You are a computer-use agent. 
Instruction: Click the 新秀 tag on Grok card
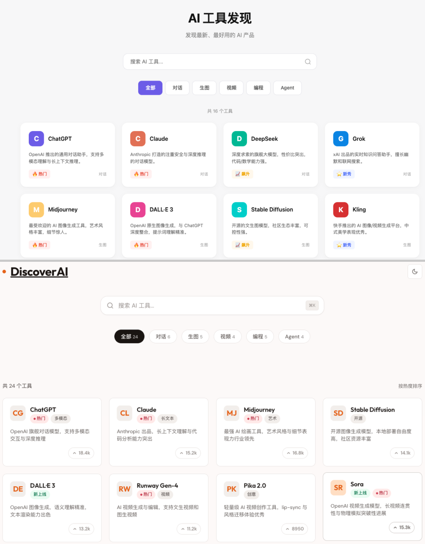344,174
